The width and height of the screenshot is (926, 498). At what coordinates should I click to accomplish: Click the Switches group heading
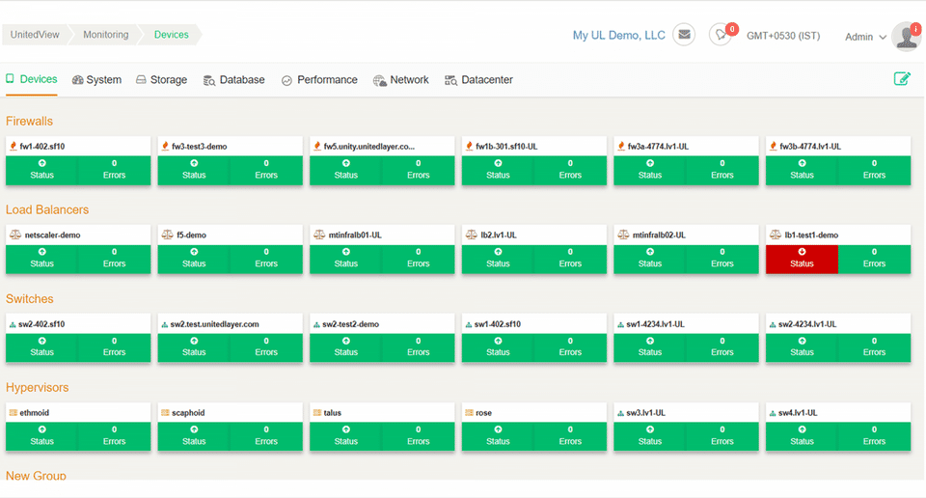[x=30, y=299]
